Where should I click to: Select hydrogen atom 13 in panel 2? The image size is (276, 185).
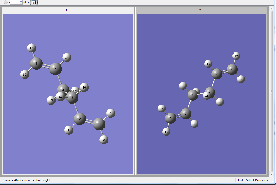point(241,79)
